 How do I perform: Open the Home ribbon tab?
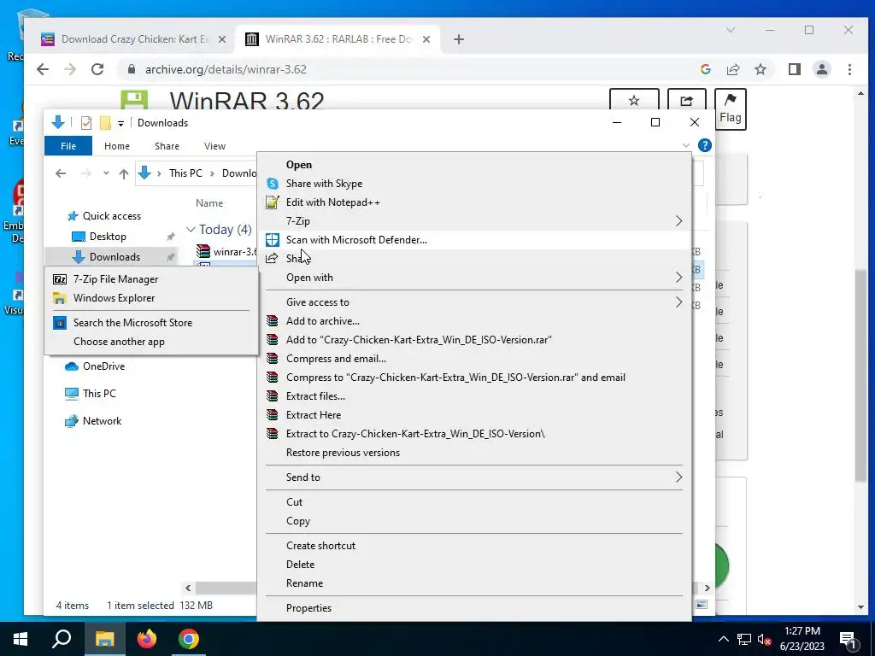point(116,146)
